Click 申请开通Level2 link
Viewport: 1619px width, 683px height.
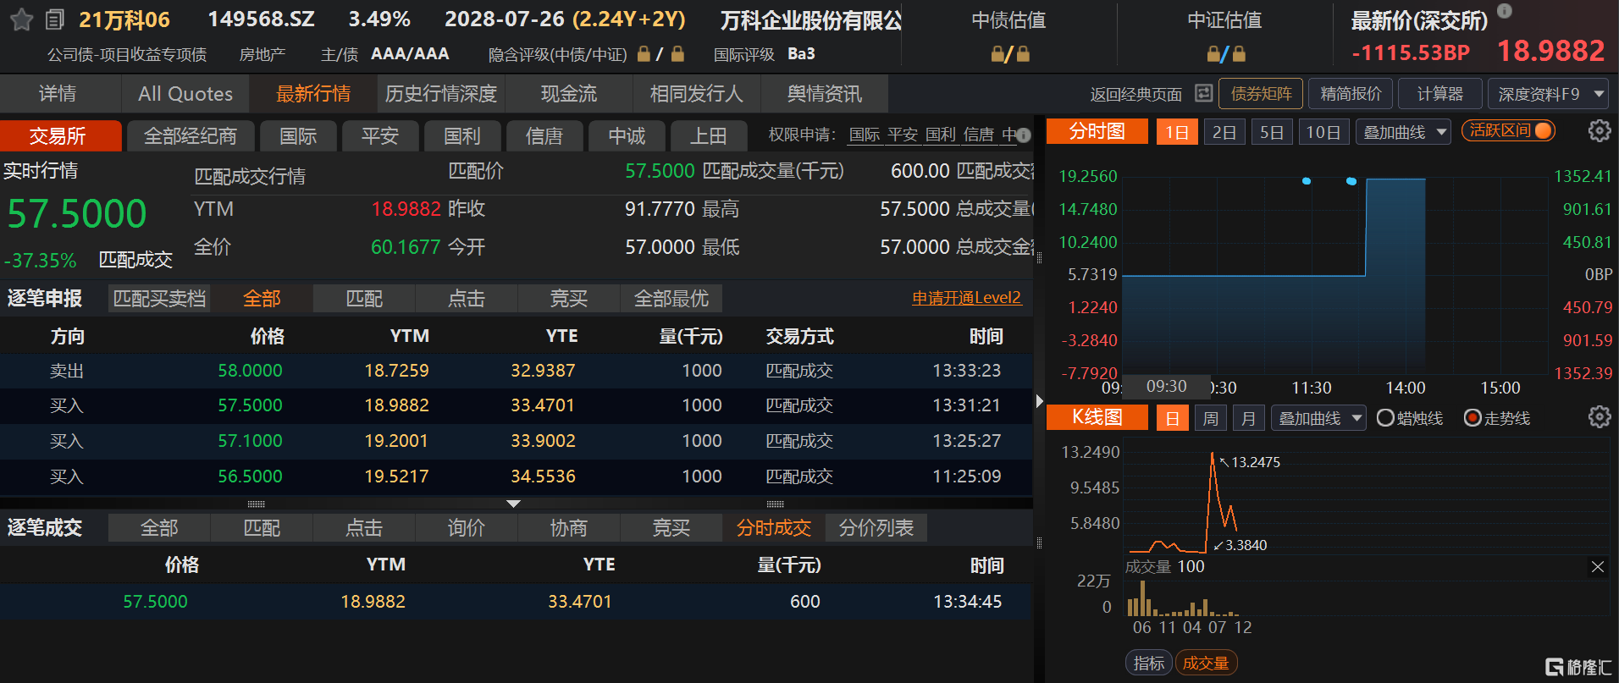coord(966,298)
